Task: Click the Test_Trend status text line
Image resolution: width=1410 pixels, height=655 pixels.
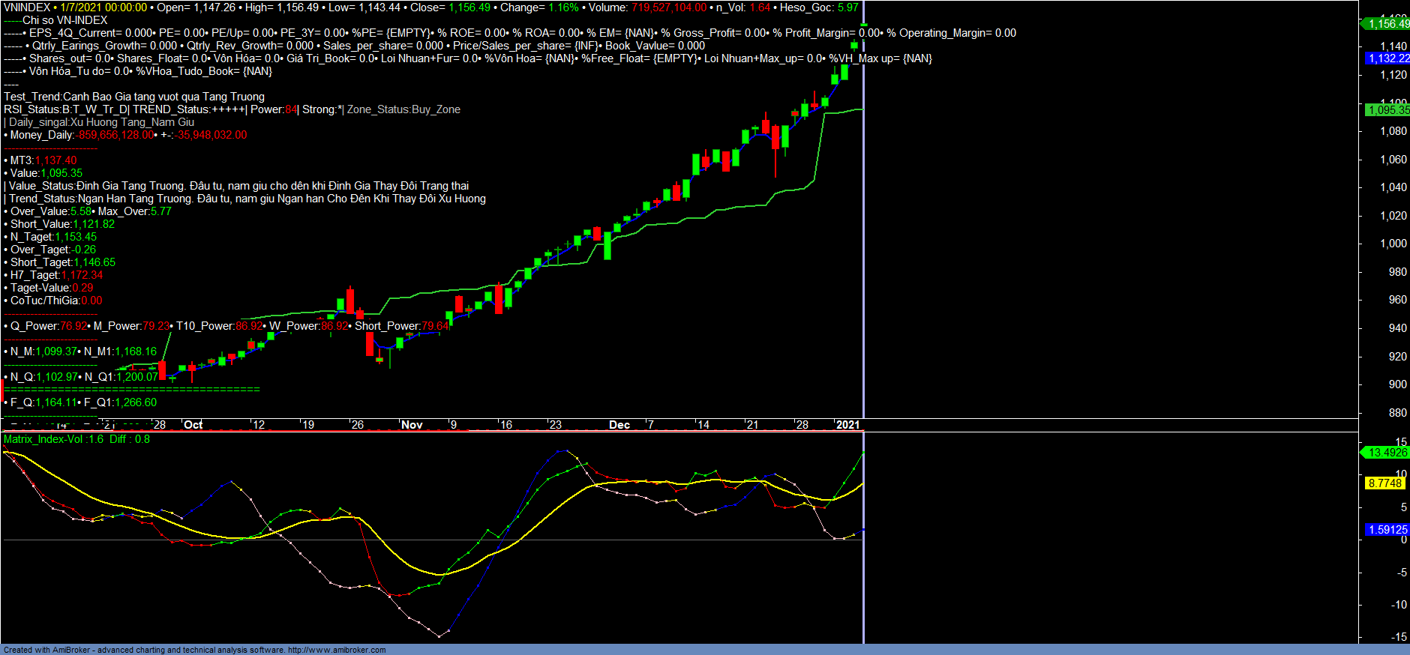Action: click(x=134, y=97)
